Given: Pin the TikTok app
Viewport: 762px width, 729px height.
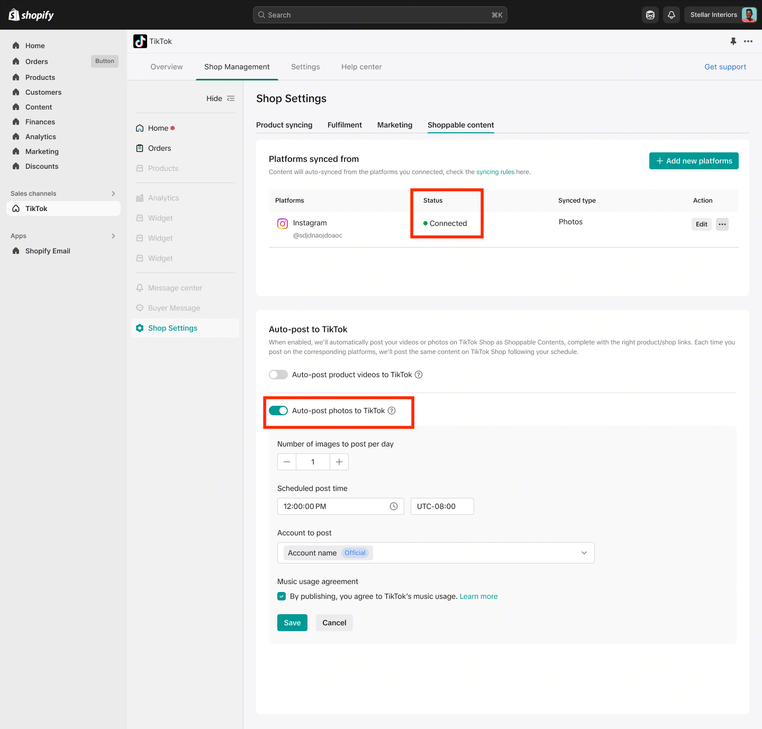Looking at the screenshot, I should [733, 41].
